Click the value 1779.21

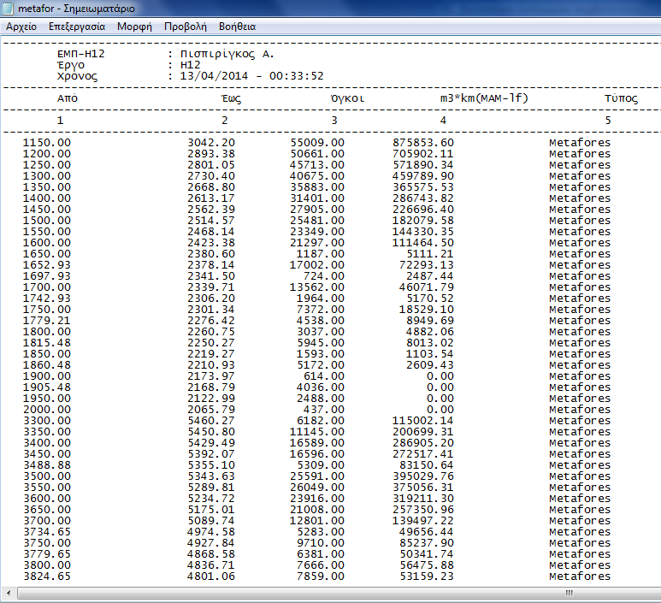(x=47, y=321)
